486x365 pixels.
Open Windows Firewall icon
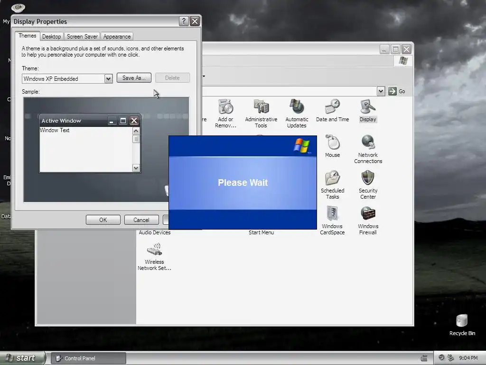[368, 221]
